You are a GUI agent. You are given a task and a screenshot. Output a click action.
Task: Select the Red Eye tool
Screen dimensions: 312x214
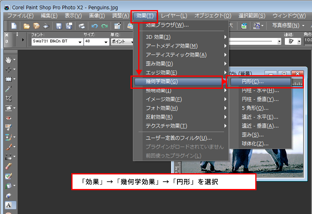(9, 118)
